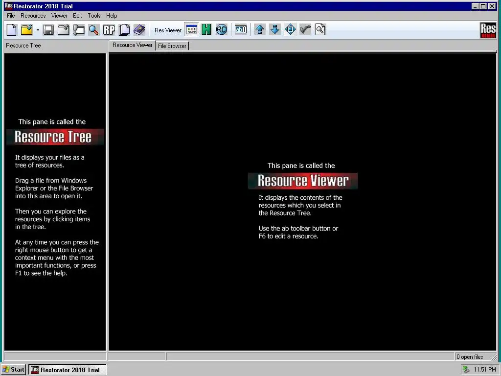Click the 'Res Viewer:' toolbar label
Image resolution: width=501 pixels, height=376 pixels.
pyautogui.click(x=168, y=30)
